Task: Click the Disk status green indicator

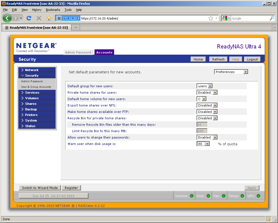Action: click(208, 196)
